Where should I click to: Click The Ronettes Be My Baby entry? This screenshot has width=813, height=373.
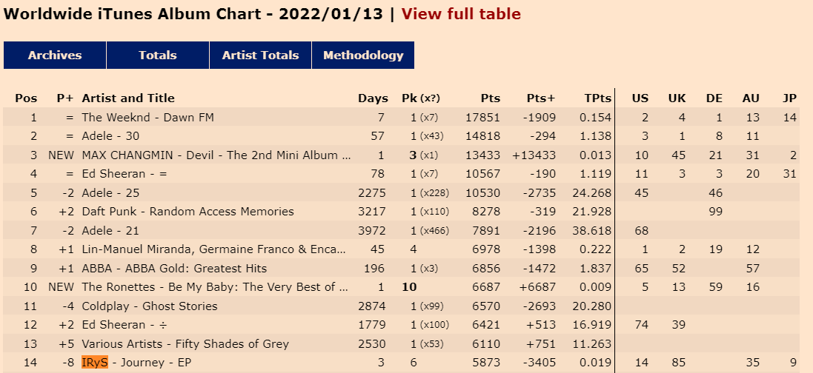coord(215,287)
